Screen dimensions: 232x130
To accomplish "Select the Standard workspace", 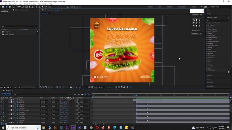I will tap(169, 7).
